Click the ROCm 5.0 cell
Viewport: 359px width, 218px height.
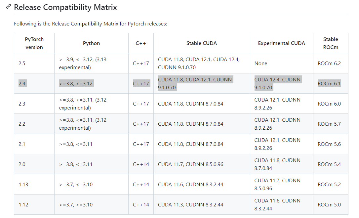coord(329,204)
